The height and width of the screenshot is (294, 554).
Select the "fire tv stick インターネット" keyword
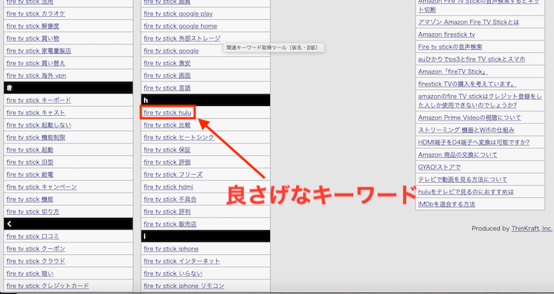182,261
